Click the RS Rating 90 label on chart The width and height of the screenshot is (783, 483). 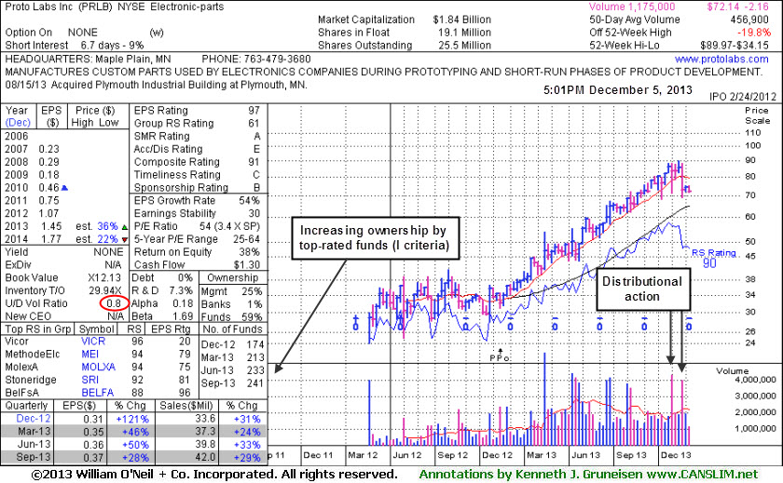pyautogui.click(x=714, y=258)
